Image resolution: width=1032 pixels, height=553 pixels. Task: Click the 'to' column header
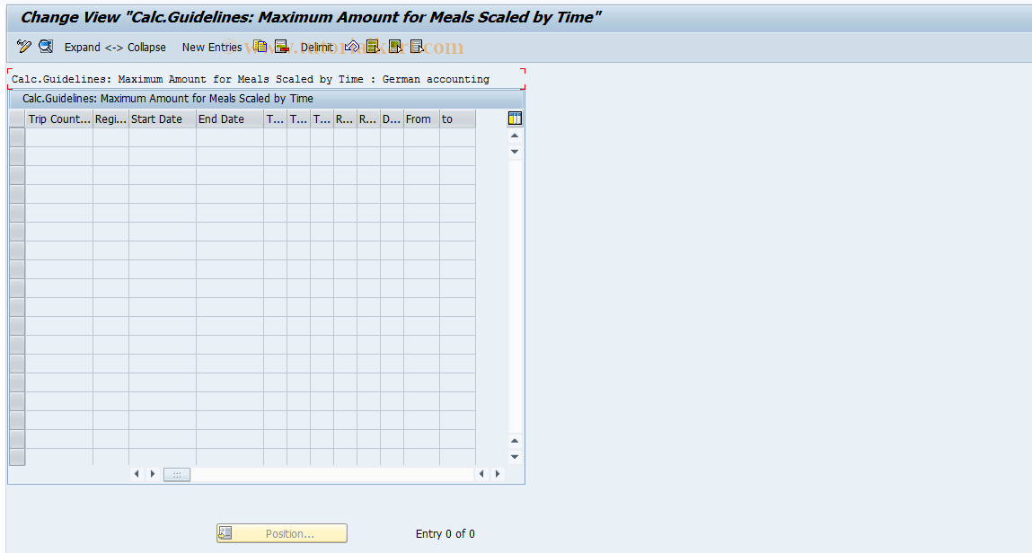pyautogui.click(x=457, y=119)
